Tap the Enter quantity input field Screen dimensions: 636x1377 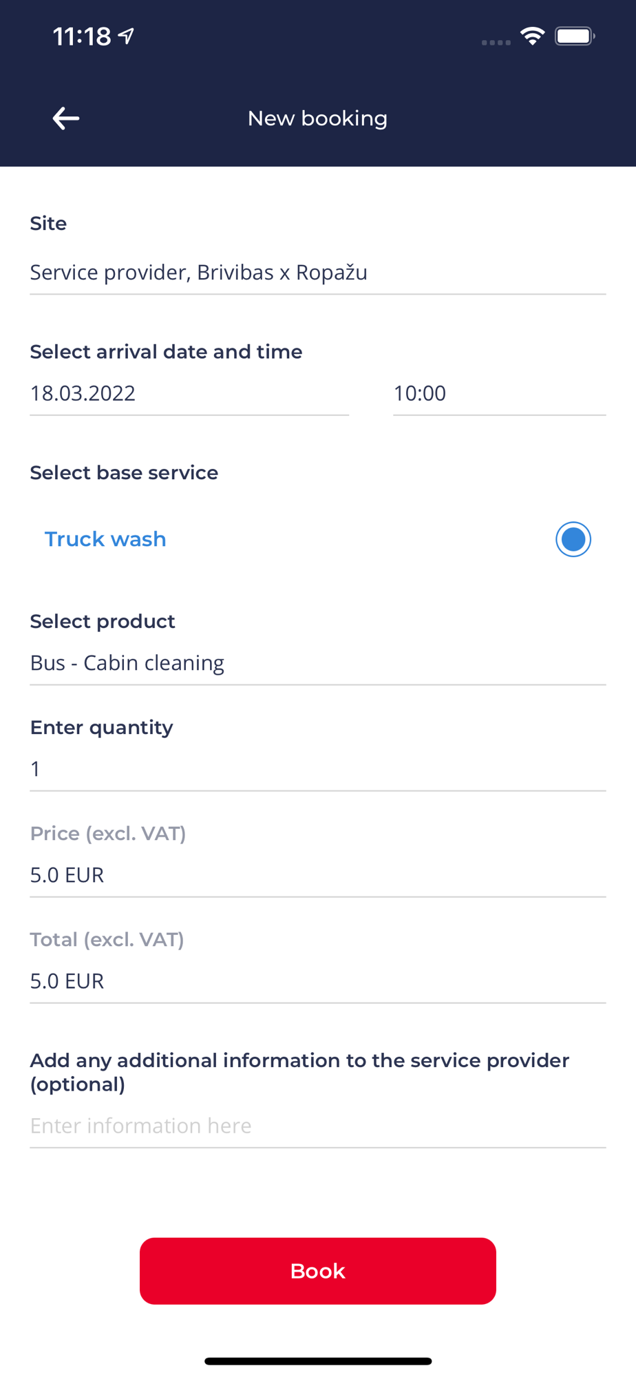pyautogui.click(x=317, y=769)
